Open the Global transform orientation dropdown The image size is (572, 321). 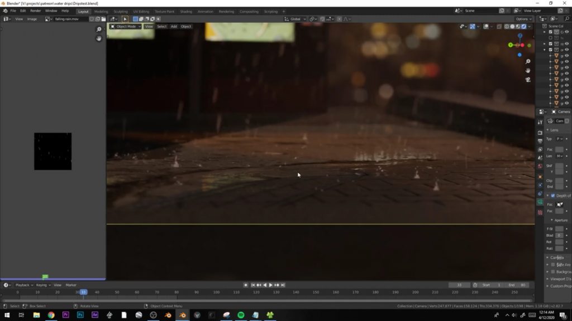click(295, 19)
